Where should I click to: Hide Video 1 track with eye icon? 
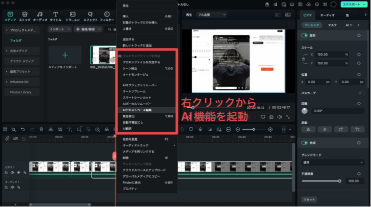(19, 172)
